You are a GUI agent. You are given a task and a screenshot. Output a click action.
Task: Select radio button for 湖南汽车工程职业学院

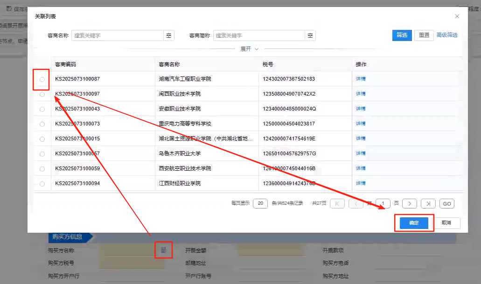point(42,79)
